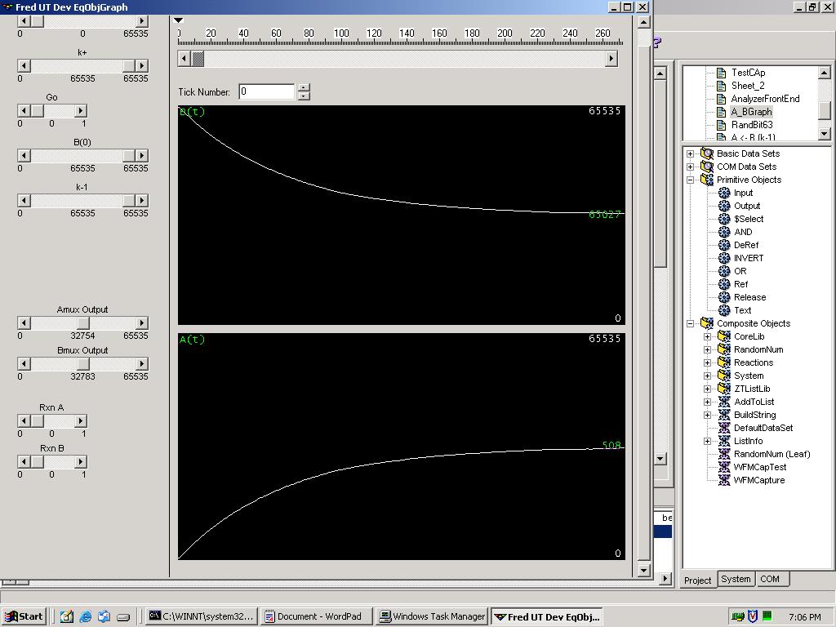Viewport: 836px width, 627px height.
Task: Click the WFMCapTest object icon
Action: click(x=724, y=467)
